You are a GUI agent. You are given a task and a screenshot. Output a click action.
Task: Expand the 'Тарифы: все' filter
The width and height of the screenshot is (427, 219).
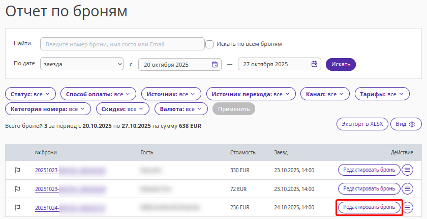(382, 94)
